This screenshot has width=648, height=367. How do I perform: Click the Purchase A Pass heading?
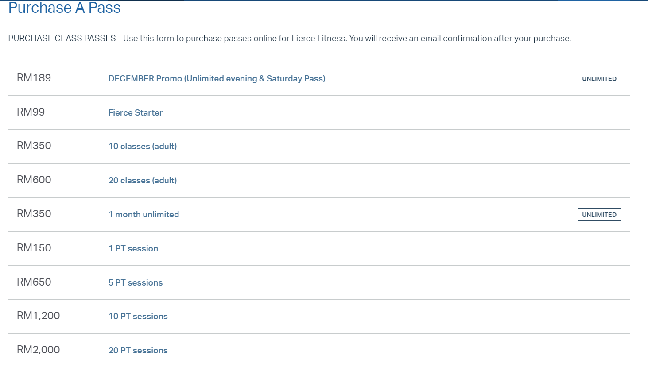click(64, 8)
